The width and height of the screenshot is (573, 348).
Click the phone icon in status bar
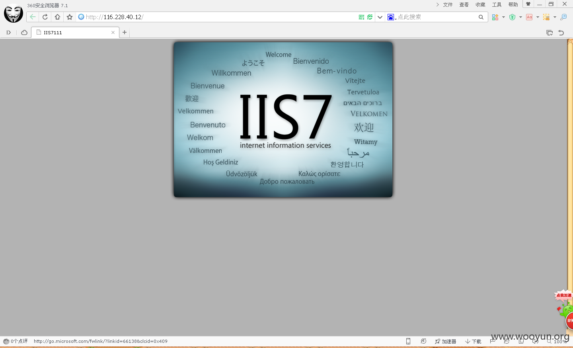coord(408,341)
